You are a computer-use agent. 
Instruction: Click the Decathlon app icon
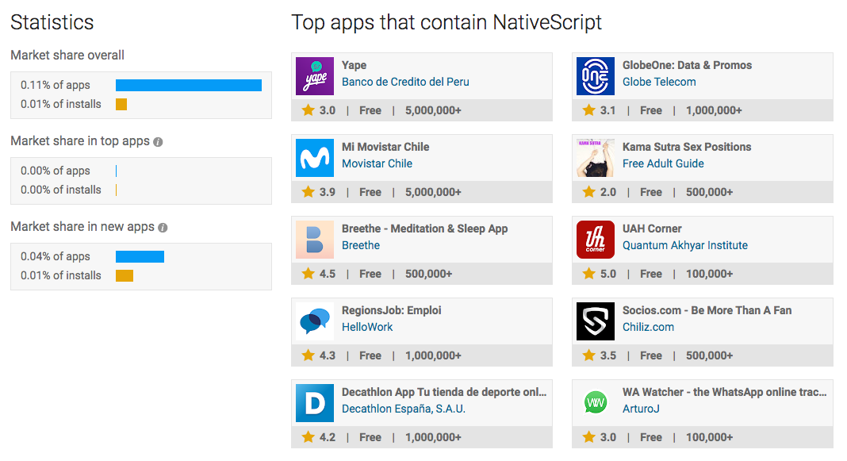pyautogui.click(x=314, y=402)
